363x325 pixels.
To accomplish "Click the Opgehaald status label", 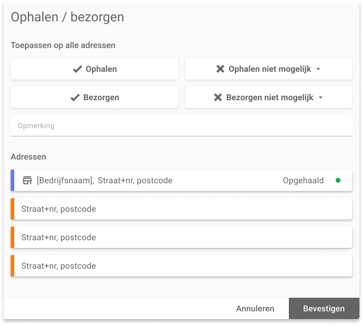I will [x=303, y=180].
